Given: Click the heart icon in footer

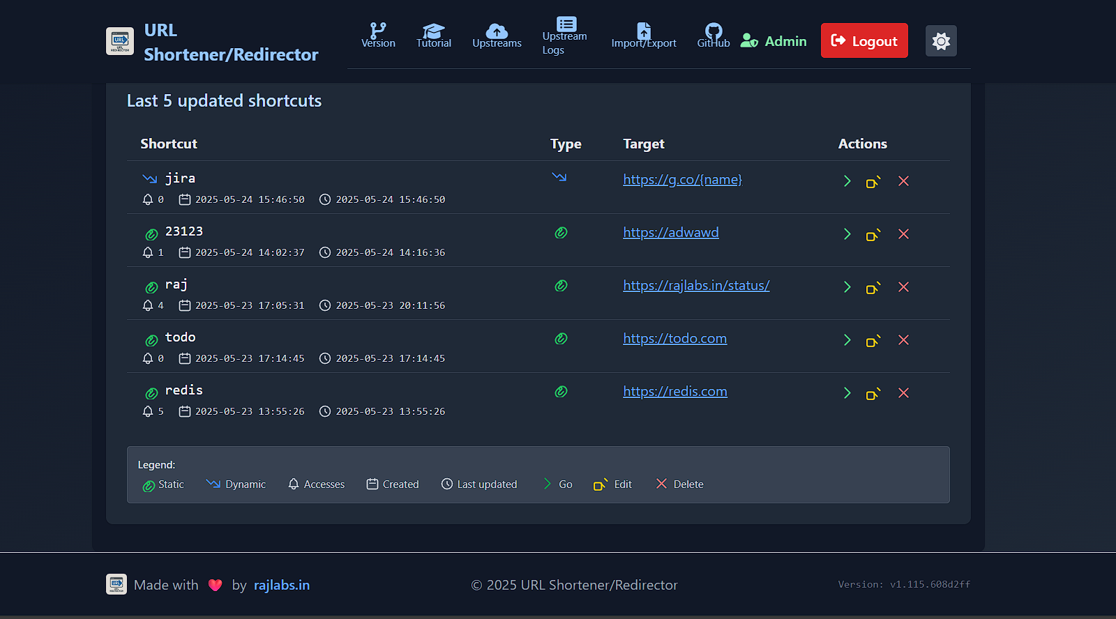Looking at the screenshot, I should tap(216, 586).
